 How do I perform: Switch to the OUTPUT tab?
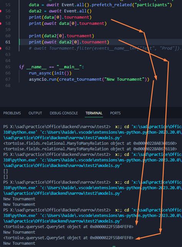pos(35,113)
